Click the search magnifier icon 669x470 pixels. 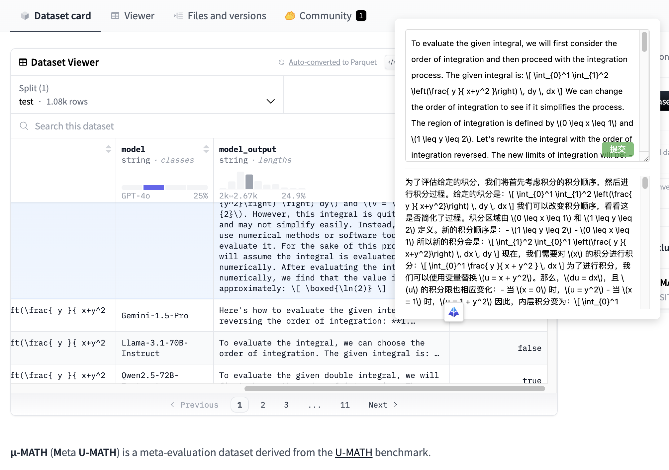click(24, 126)
